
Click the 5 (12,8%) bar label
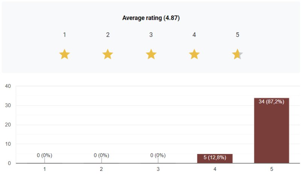(215, 158)
